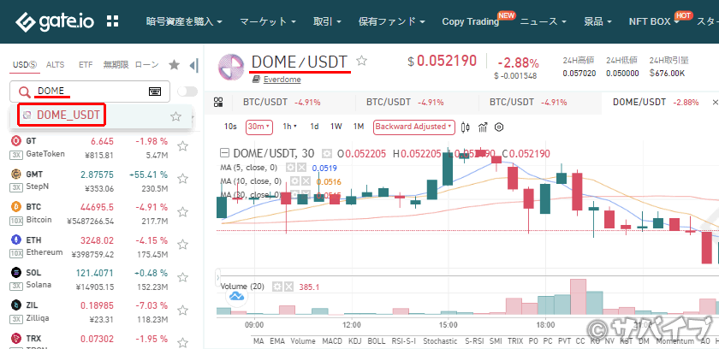719x349 pixels.
Task: Show favorites via star tab icon
Action: (x=174, y=65)
